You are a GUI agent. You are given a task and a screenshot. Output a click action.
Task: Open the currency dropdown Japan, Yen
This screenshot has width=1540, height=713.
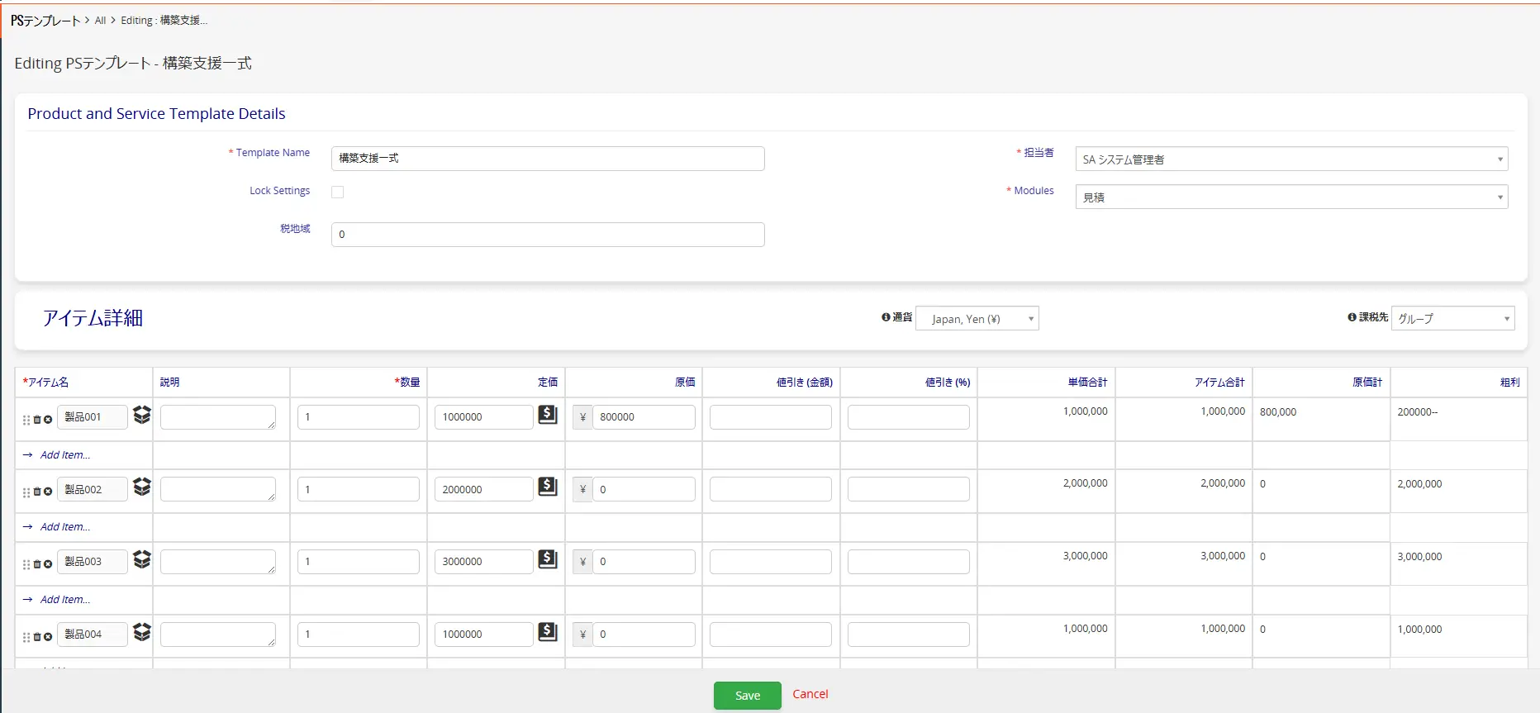click(977, 319)
